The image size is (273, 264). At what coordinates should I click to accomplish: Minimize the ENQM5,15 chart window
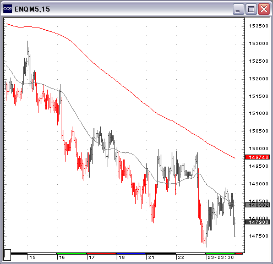[238, 9]
